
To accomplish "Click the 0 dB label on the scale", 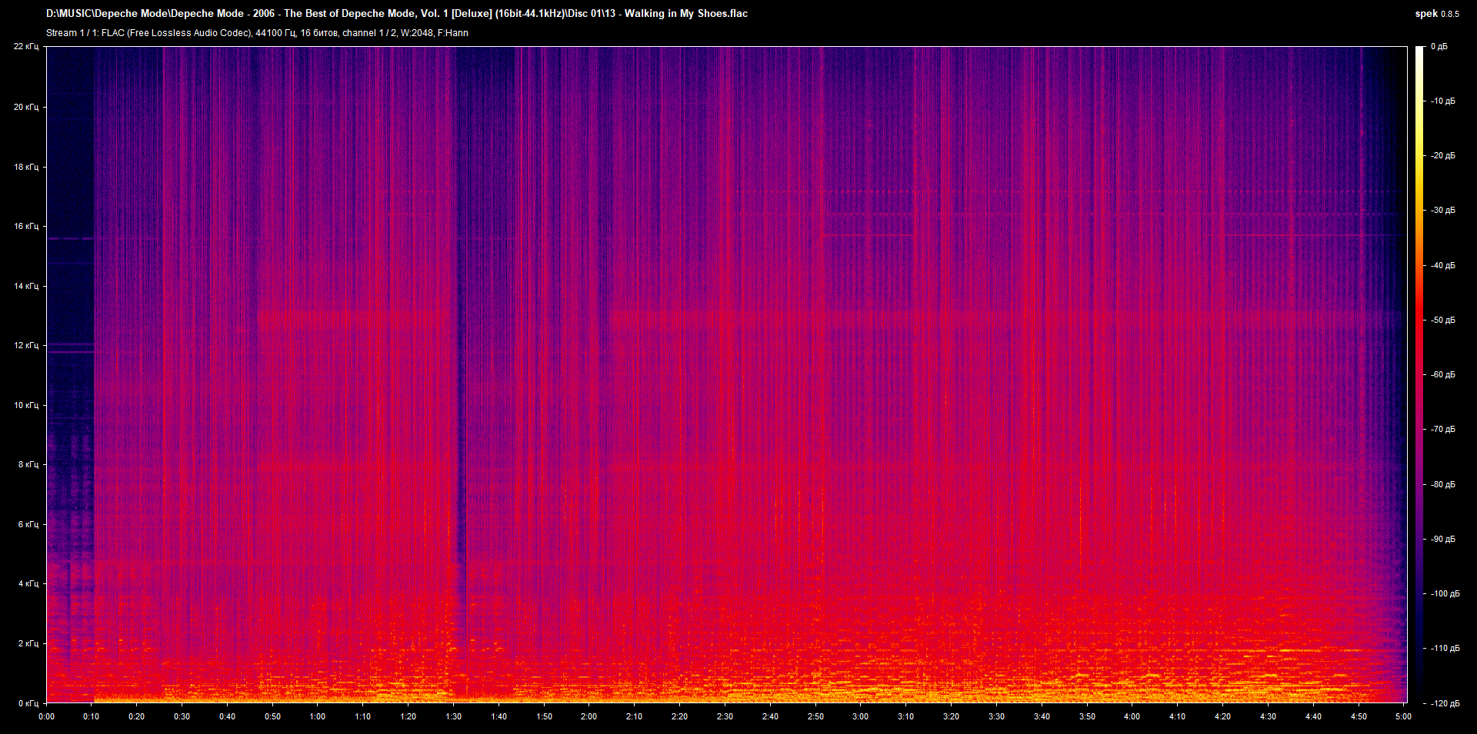I will (x=1439, y=47).
